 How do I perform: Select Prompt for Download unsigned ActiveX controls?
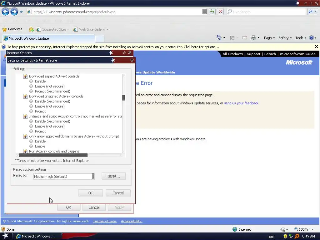(x=31, y=111)
